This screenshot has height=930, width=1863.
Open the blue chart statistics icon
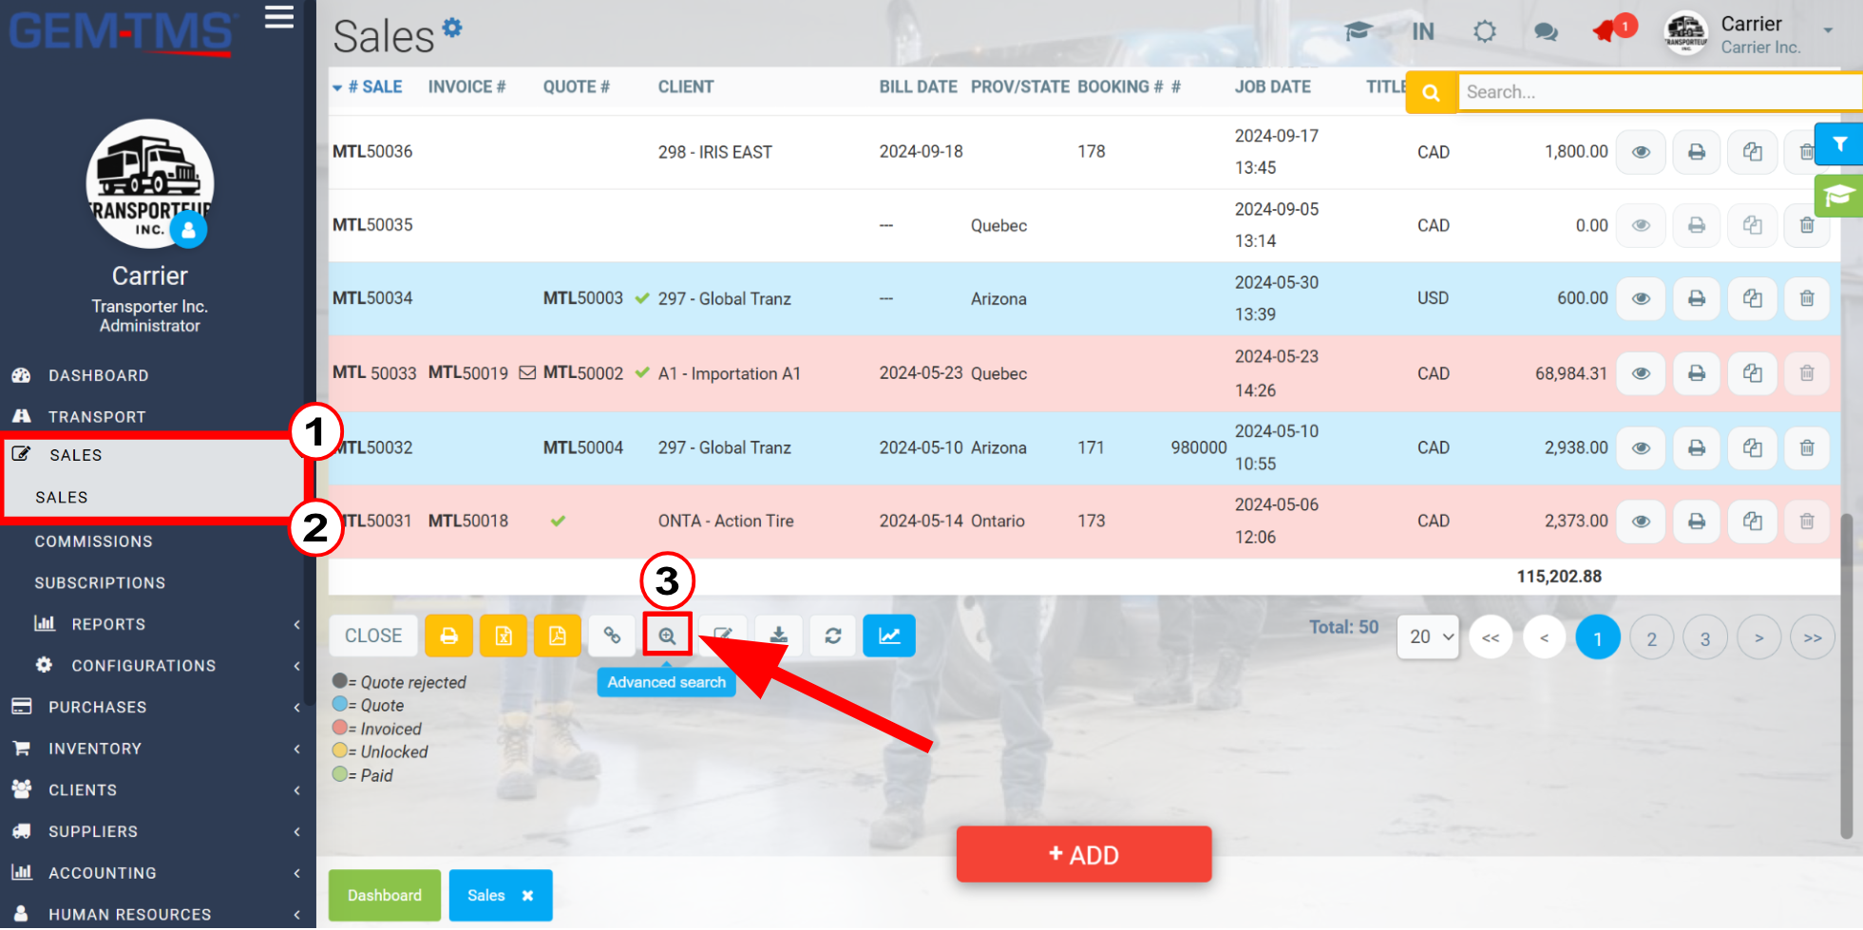point(889,636)
